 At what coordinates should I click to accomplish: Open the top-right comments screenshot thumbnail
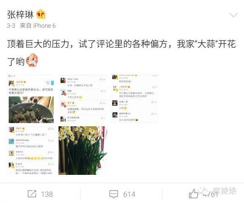point(135,99)
